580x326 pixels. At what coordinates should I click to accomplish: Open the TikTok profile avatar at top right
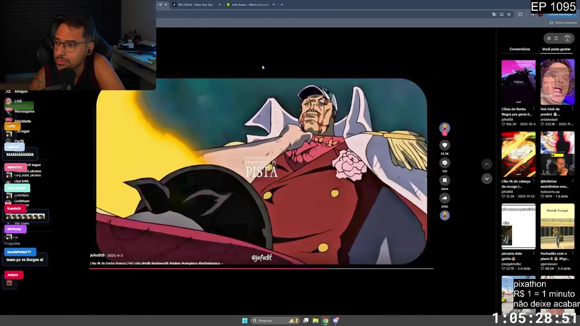coord(567,38)
